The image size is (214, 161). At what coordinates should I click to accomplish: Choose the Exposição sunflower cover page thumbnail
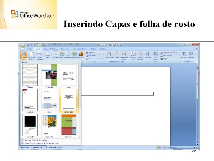pyautogui.click(x=49, y=125)
